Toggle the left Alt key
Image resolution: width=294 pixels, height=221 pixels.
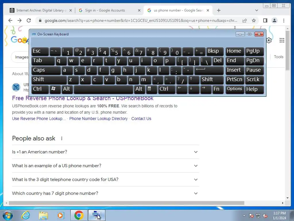pos(67,89)
